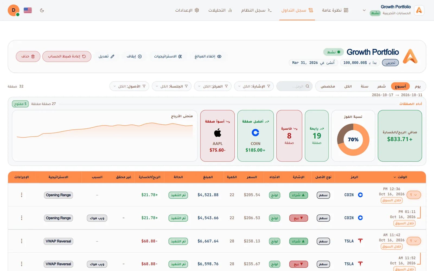This screenshot has height=271, width=434.
Task: Click the نشط active status badge near title
Action: coord(333,52)
